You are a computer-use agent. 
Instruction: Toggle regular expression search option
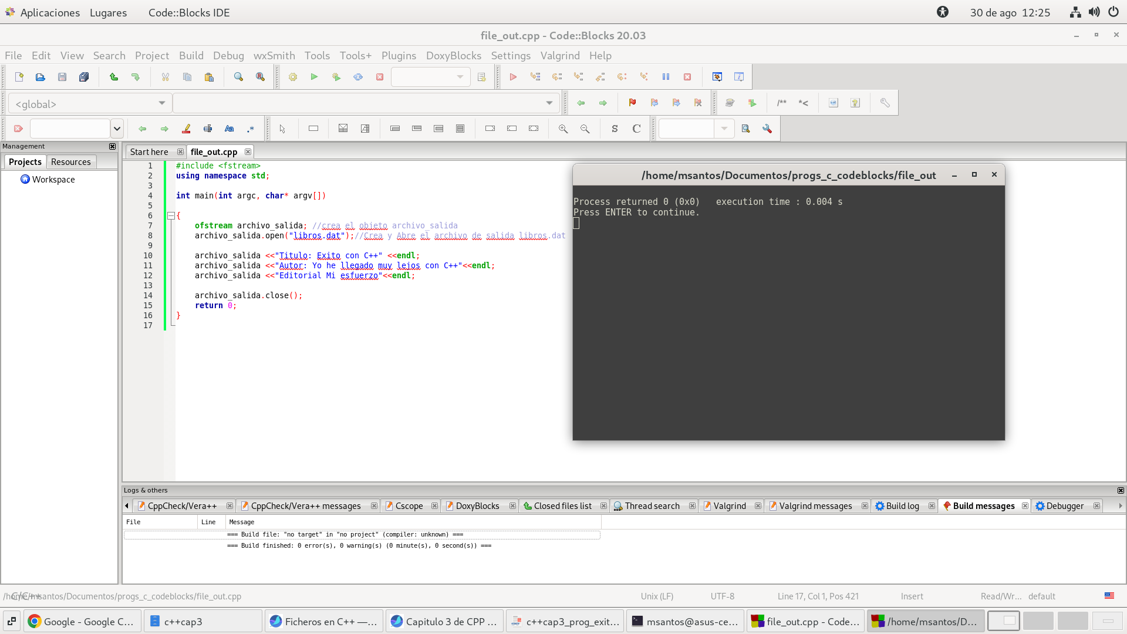coord(251,129)
